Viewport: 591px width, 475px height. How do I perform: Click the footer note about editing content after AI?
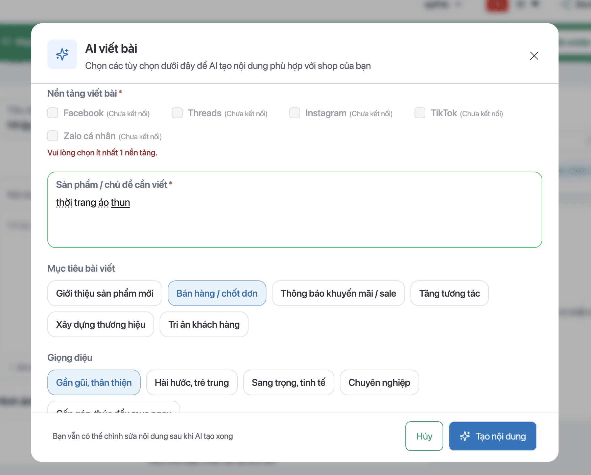[143, 436]
